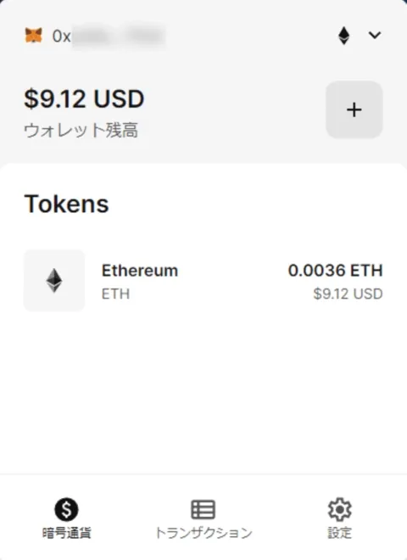Click the Ethereum network diamond icon
This screenshot has width=407, height=560.
tap(343, 36)
